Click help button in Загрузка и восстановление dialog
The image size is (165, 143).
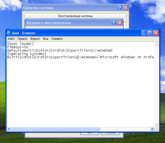[x=114, y=23]
